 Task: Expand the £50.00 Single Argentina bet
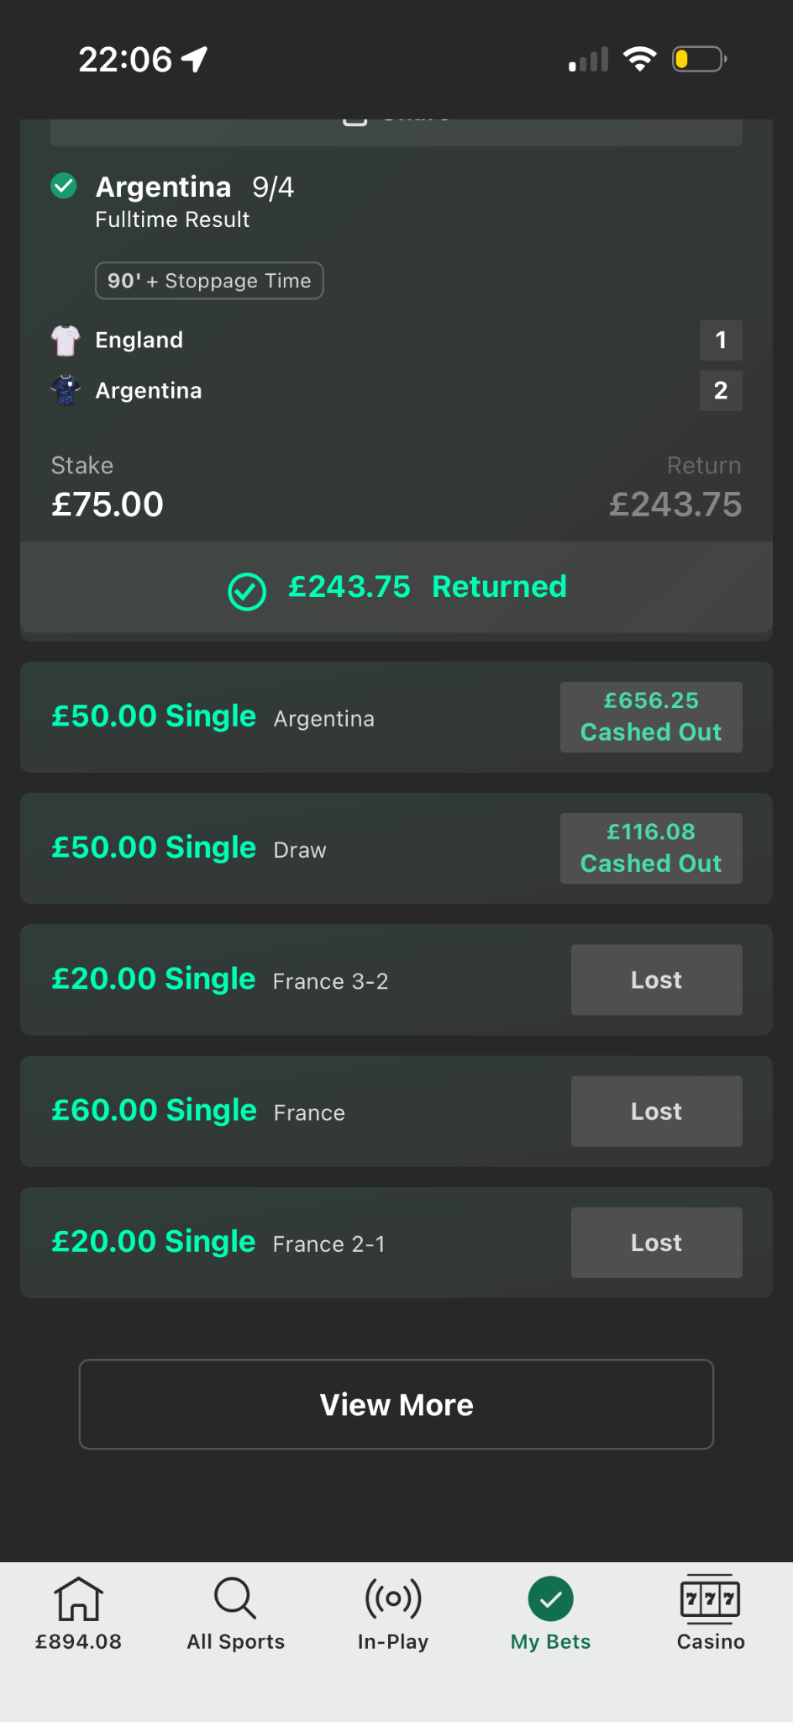[x=396, y=717]
